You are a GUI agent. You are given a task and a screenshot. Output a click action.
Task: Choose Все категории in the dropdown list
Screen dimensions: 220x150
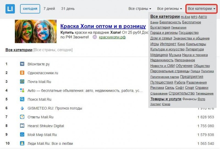(165, 17)
